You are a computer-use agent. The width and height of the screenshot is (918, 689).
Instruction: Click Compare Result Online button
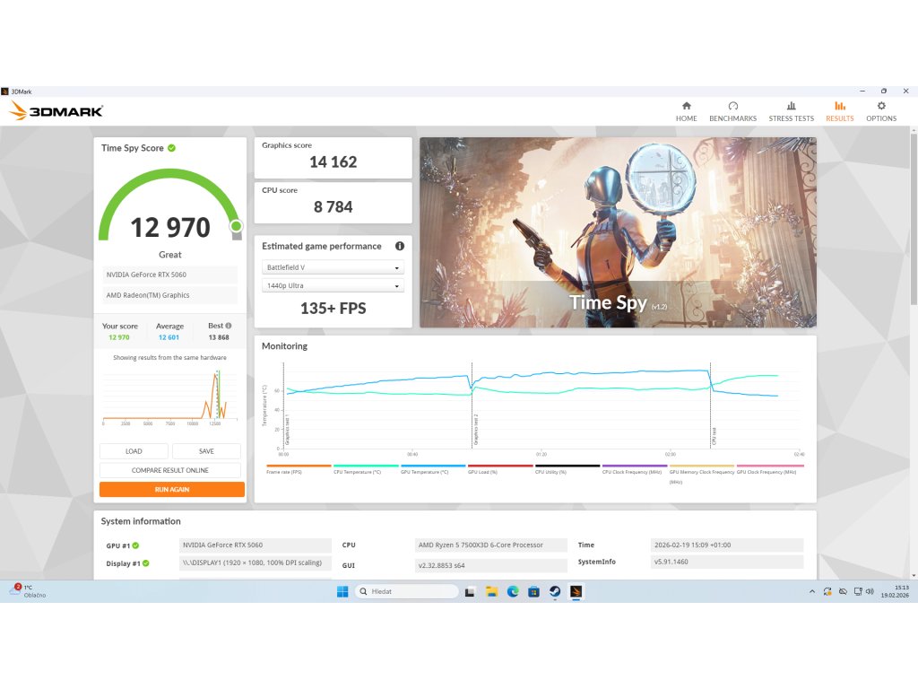[170, 470]
